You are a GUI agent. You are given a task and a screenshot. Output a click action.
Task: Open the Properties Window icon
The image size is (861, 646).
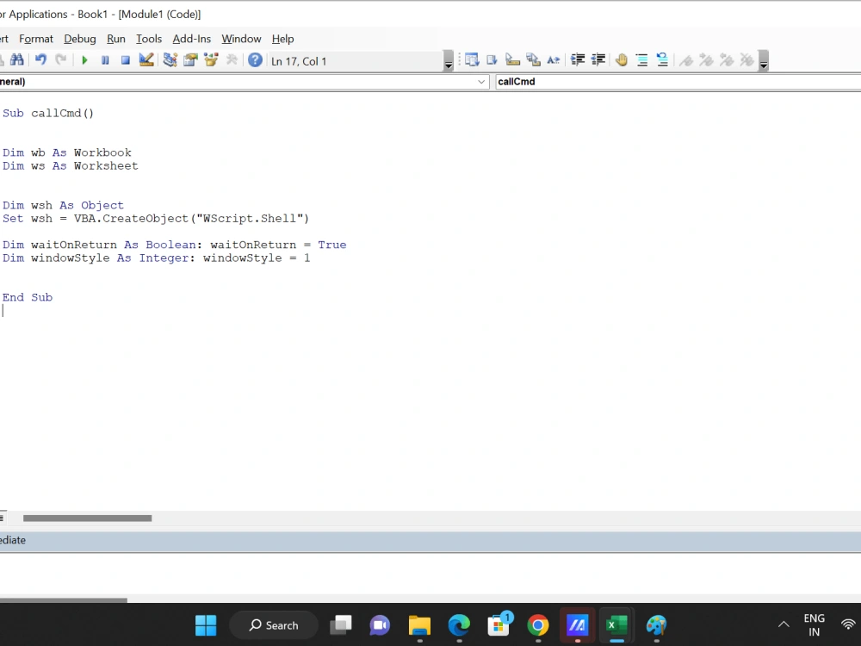click(x=190, y=60)
